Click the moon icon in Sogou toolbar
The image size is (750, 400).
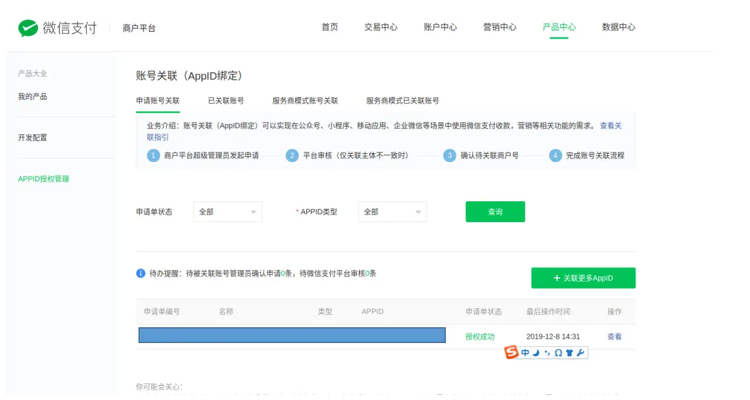pyautogui.click(x=536, y=353)
